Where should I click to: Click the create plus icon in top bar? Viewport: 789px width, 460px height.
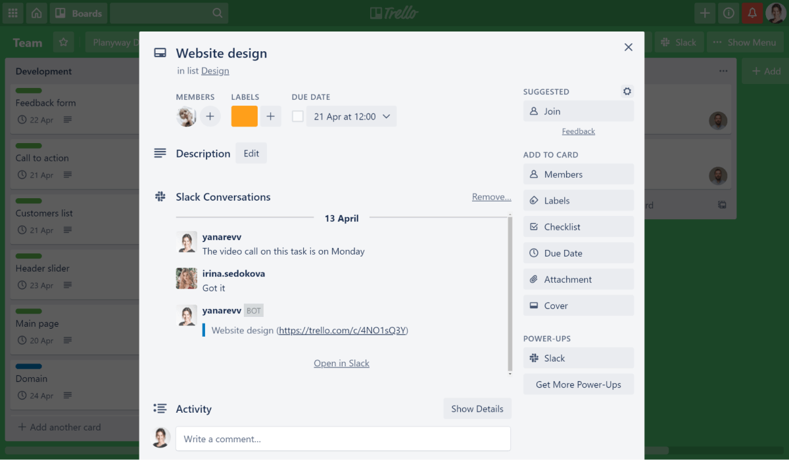tap(705, 12)
